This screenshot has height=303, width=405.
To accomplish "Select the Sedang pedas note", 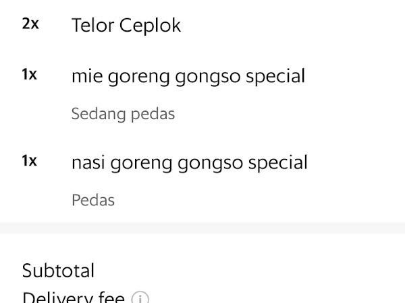I will 124,114.
